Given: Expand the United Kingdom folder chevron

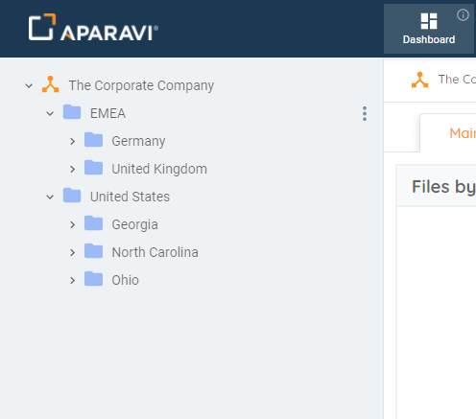Looking at the screenshot, I should [x=73, y=169].
